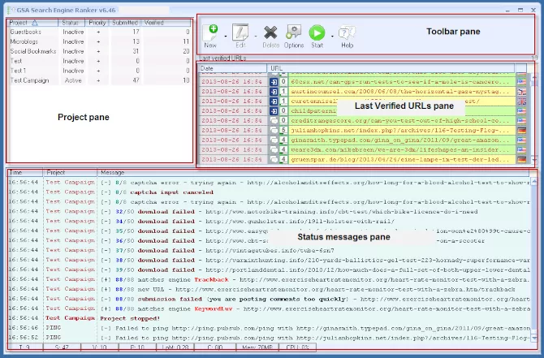The width and height of the screenshot is (544, 358).
Task: Click comment icon in weare3dm.com row
Action: [x=274, y=150]
